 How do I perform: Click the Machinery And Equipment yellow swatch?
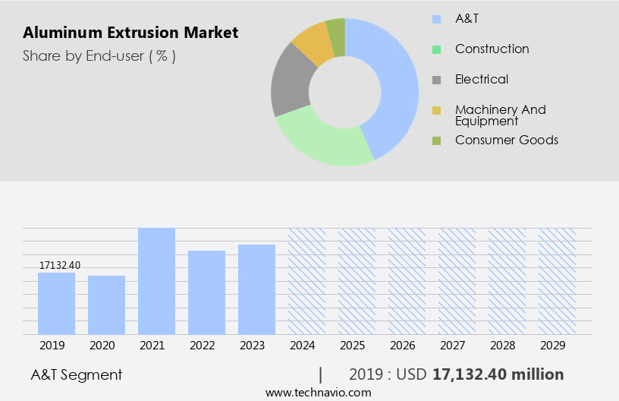[x=436, y=111]
